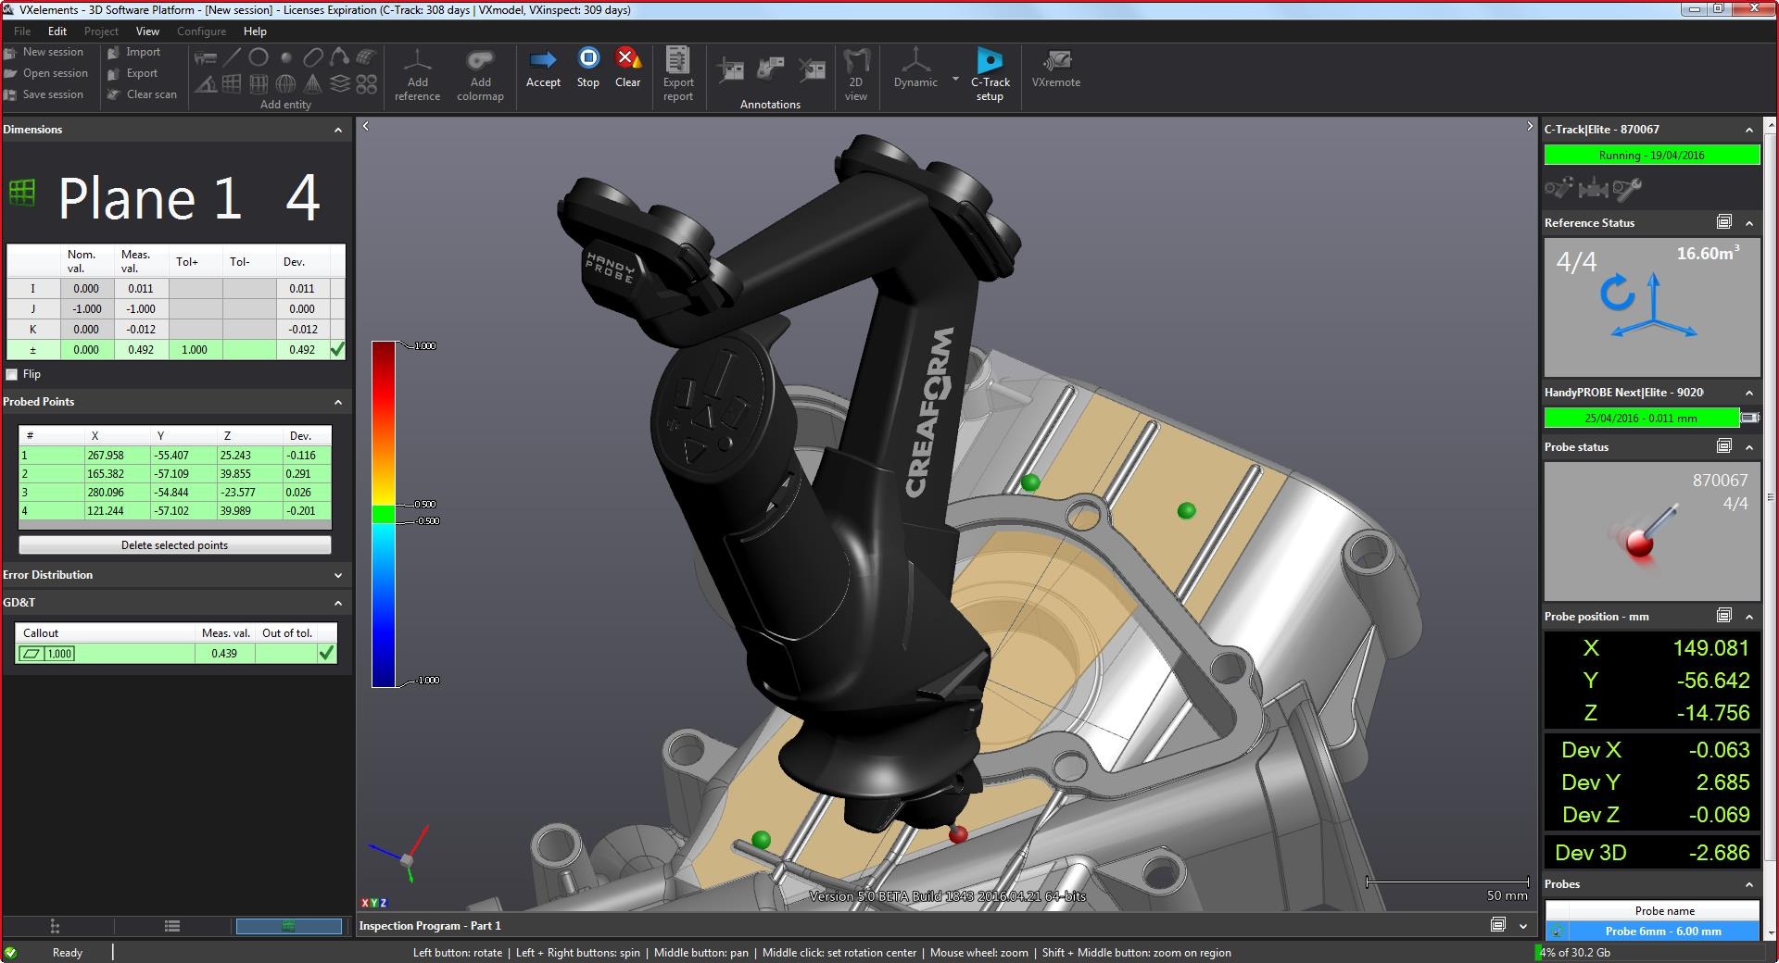Click the deviation color scale bar
Screen dimensions: 1779x963
click(384, 514)
